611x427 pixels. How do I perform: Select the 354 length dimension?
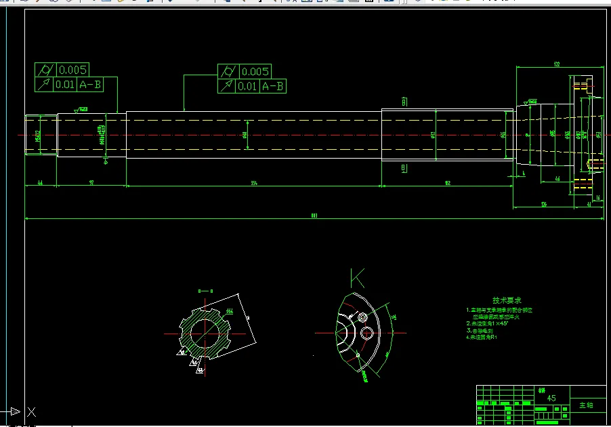click(254, 183)
